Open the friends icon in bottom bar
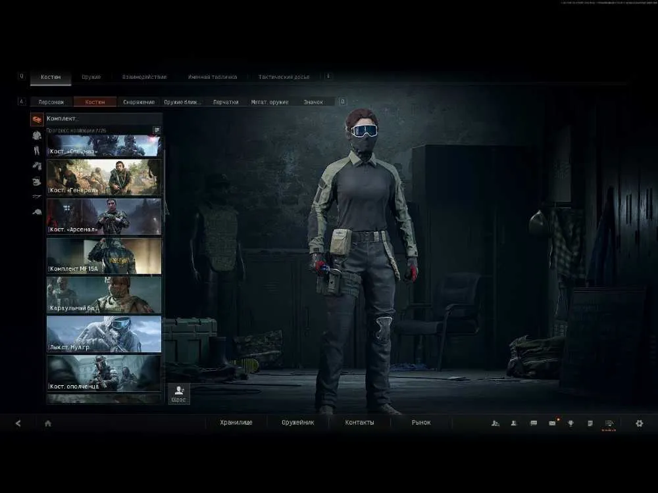Viewport: 658px width, 493px height. [x=495, y=423]
